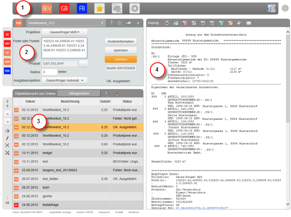Collapse query panel with chevron
Image resolution: width=291 pixels, height=217 pixels.
(138, 23)
